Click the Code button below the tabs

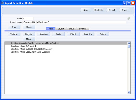[x=58, y=34]
